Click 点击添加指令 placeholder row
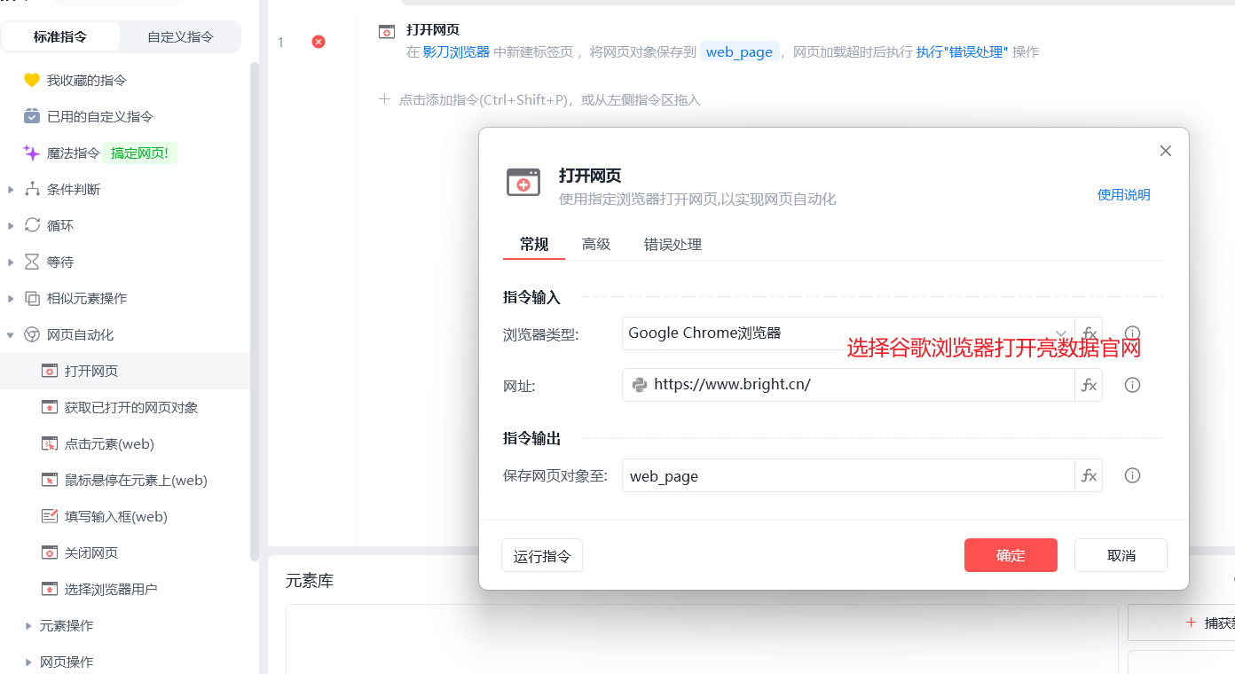Viewport: 1235px width, 674px height. click(x=539, y=99)
